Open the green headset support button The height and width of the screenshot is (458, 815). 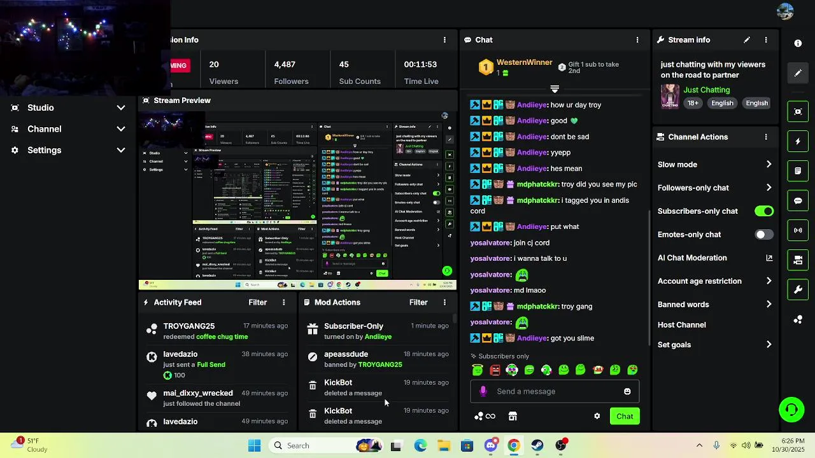click(791, 409)
